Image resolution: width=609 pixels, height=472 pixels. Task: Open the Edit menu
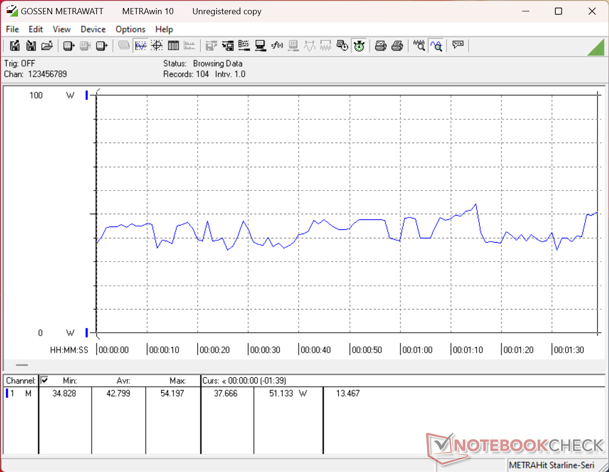tap(36, 29)
